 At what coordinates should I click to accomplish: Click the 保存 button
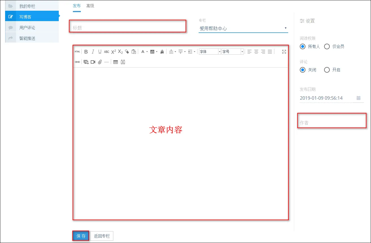click(81, 236)
